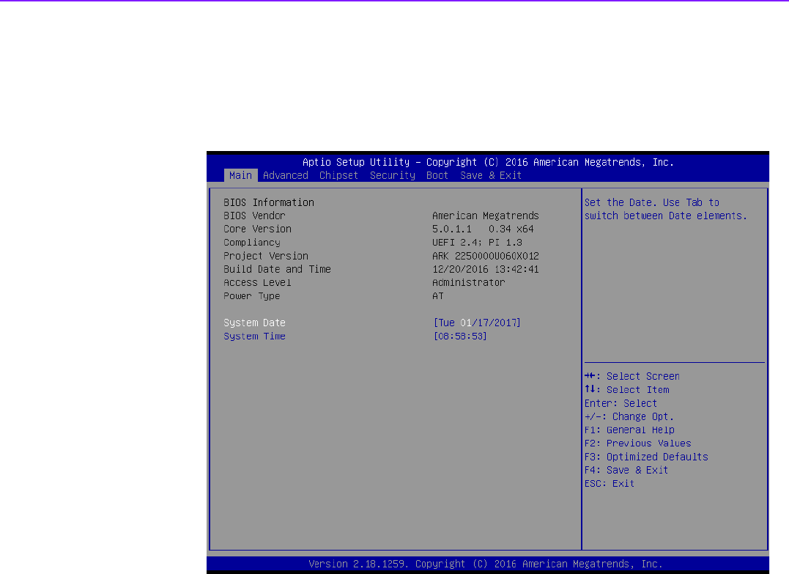Click the Access Level label
This screenshot has height=574, width=789.
pos(258,282)
